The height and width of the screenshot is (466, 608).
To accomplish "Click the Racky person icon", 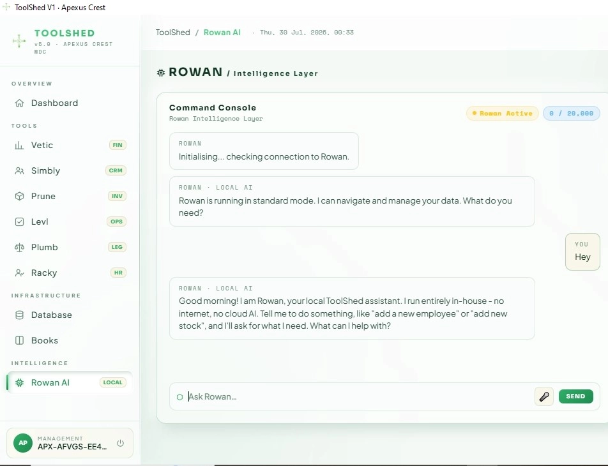I will tap(19, 273).
